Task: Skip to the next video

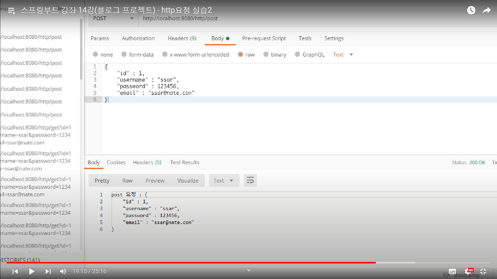Action: pyautogui.click(x=48, y=271)
